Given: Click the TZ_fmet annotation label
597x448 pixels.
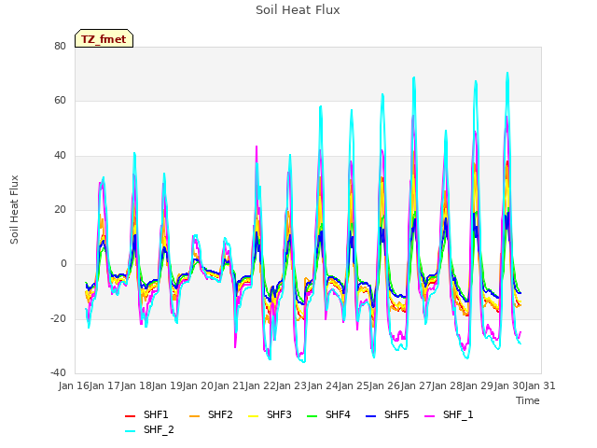Looking at the screenshot, I should 104,39.
